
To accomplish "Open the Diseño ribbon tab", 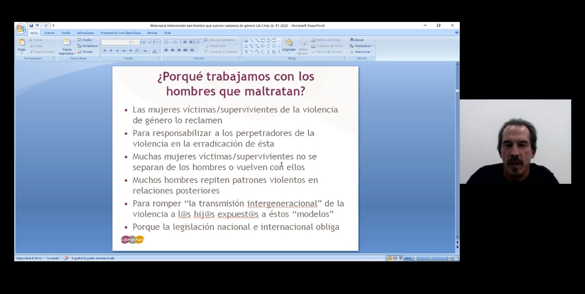I will click(x=66, y=33).
